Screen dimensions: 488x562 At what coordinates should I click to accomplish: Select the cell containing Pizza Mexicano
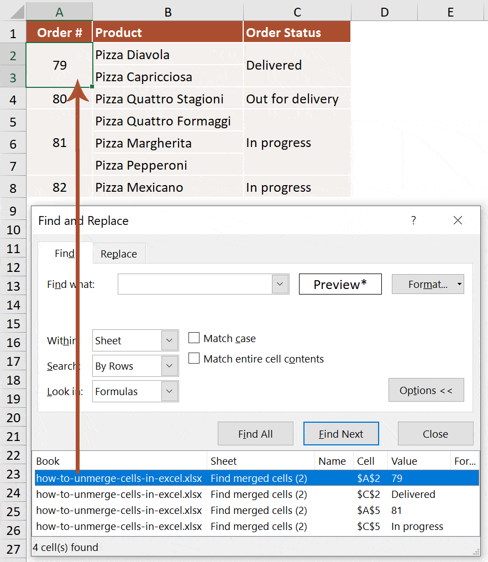pyautogui.click(x=139, y=187)
